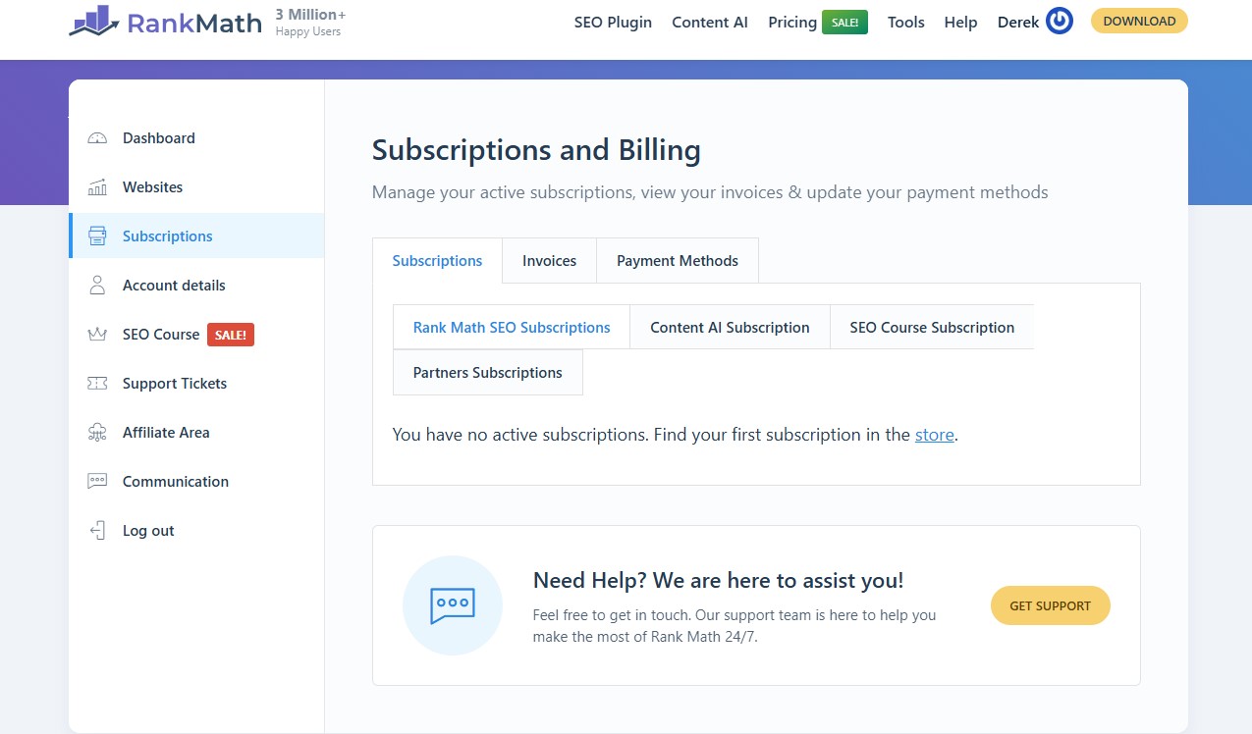Open the SEO Plugin menu
Image resolution: width=1252 pixels, height=734 pixels.
pos(613,22)
